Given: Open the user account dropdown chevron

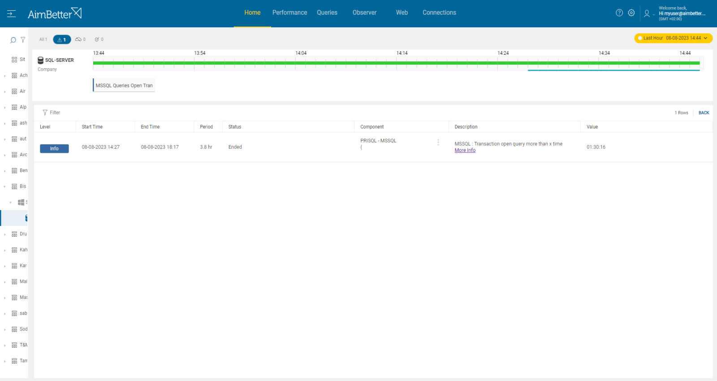Looking at the screenshot, I should pos(654,15).
